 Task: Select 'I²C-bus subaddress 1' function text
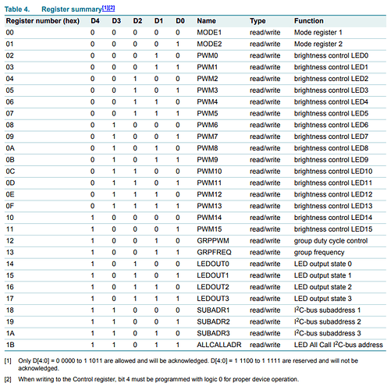tap(327, 310)
